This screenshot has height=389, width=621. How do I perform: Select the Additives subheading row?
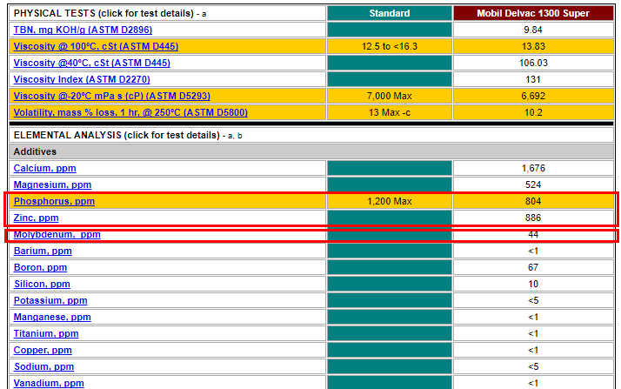tap(311, 151)
